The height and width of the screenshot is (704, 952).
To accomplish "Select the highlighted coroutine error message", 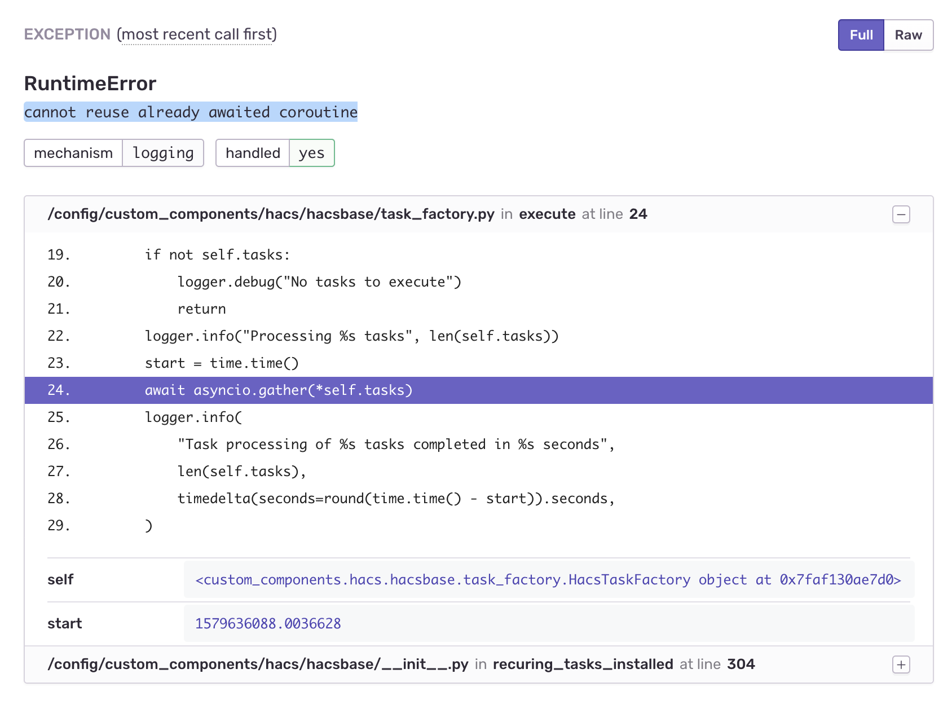I will tap(190, 112).
